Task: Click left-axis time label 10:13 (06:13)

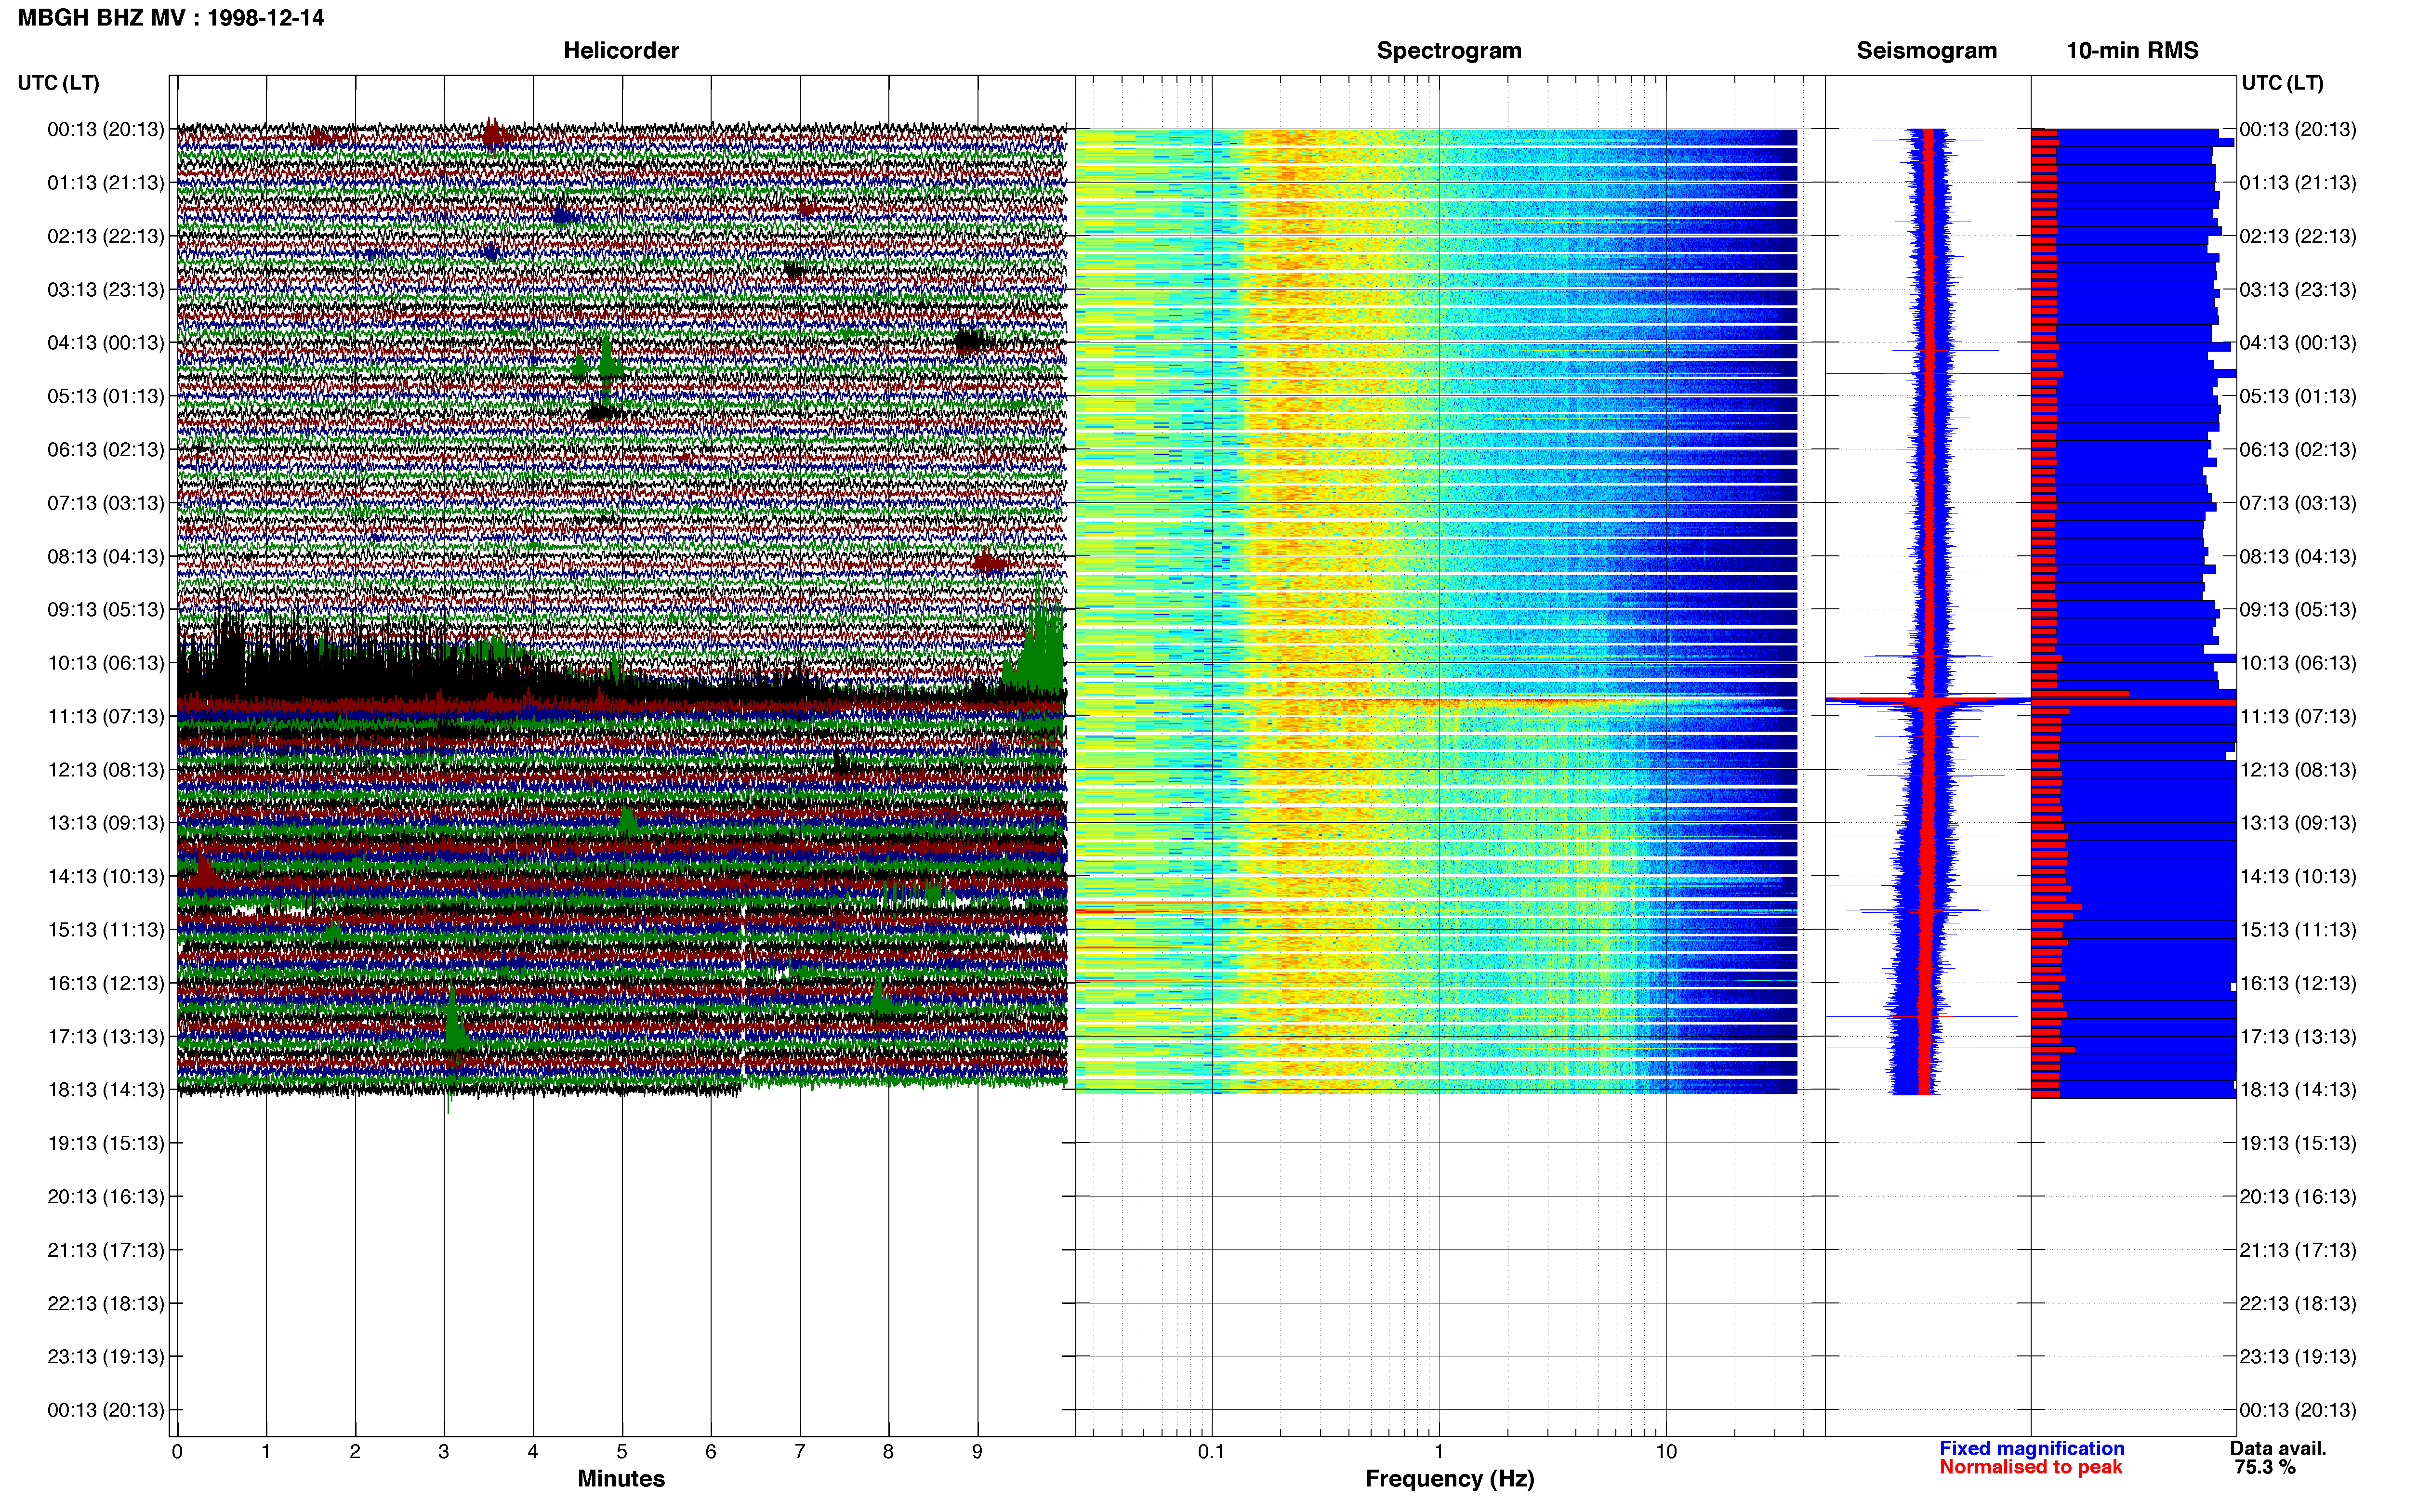Action: coord(106,662)
